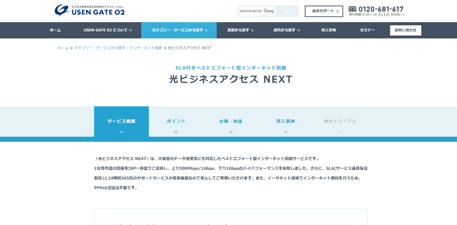The image size is (457, 225).
Task: Click the search magnifier icon
Action: click(287, 11)
